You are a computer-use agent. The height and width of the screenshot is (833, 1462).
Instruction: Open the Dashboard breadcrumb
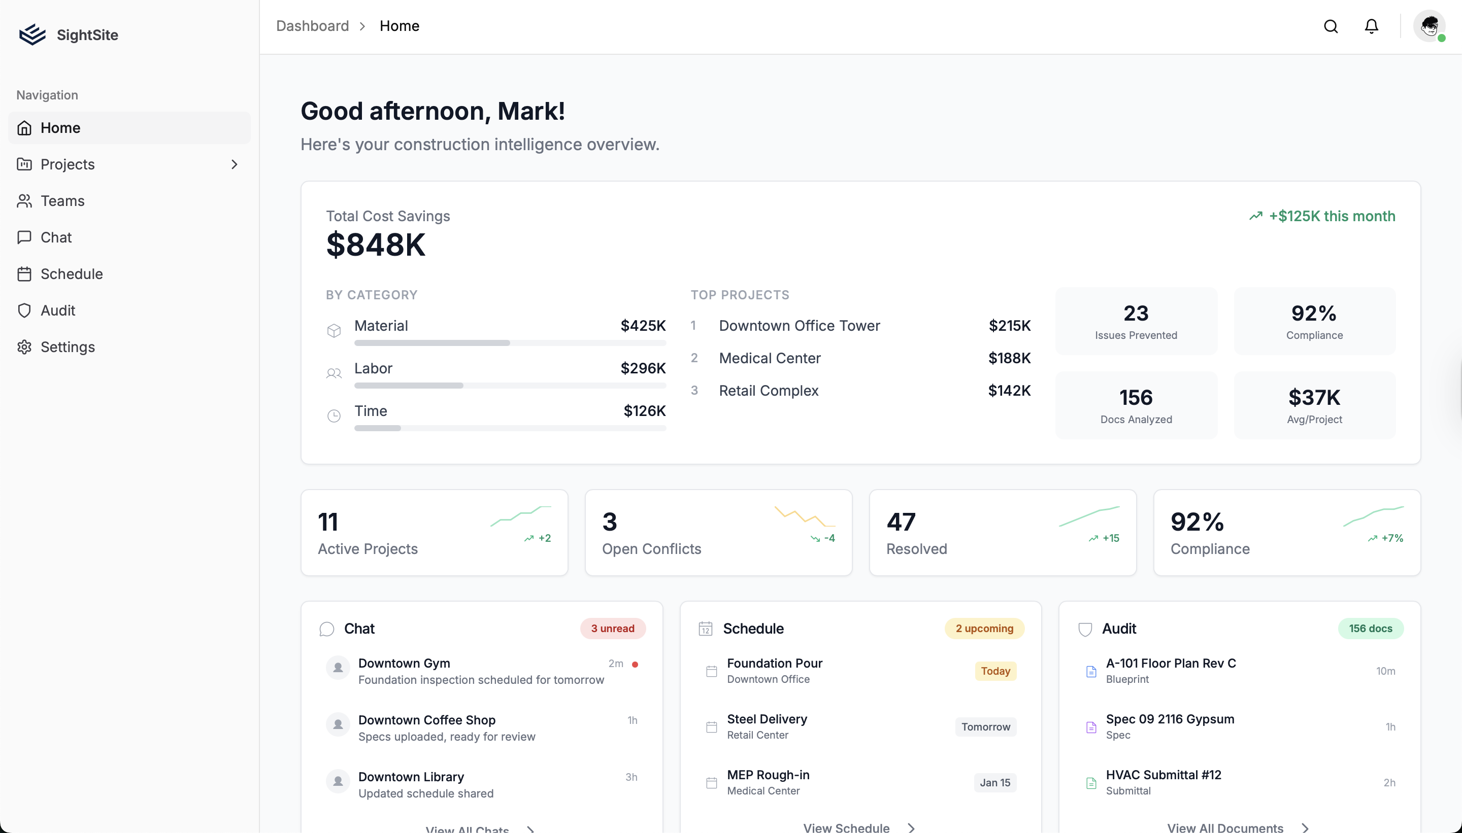[313, 26]
